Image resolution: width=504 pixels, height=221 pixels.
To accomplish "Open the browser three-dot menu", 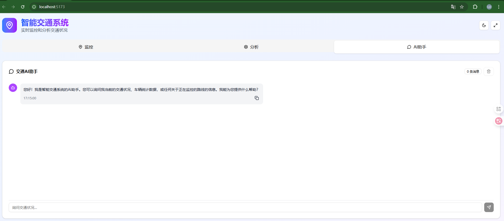I will pos(499,7).
